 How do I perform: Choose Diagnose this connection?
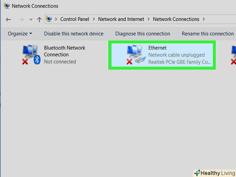143,34
